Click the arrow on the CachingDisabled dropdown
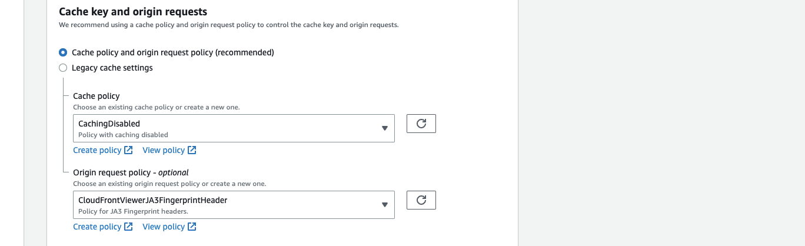 385,128
